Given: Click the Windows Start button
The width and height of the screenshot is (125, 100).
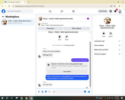Looking at the screenshot, I should [x=2, y=98].
